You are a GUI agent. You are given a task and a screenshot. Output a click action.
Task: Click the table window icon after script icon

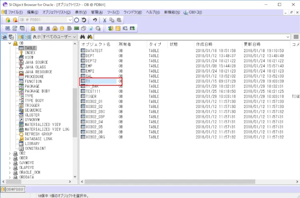22,28
